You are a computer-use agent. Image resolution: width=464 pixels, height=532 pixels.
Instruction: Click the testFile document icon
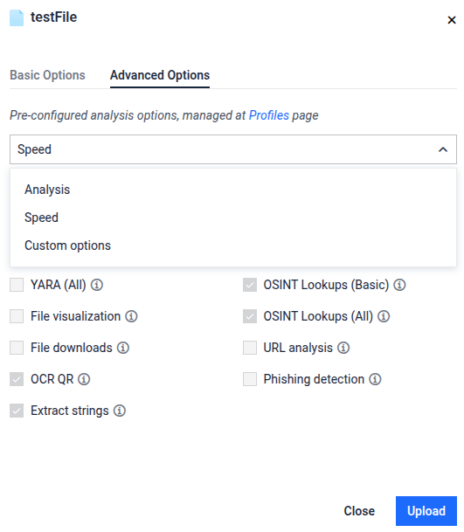point(17,17)
